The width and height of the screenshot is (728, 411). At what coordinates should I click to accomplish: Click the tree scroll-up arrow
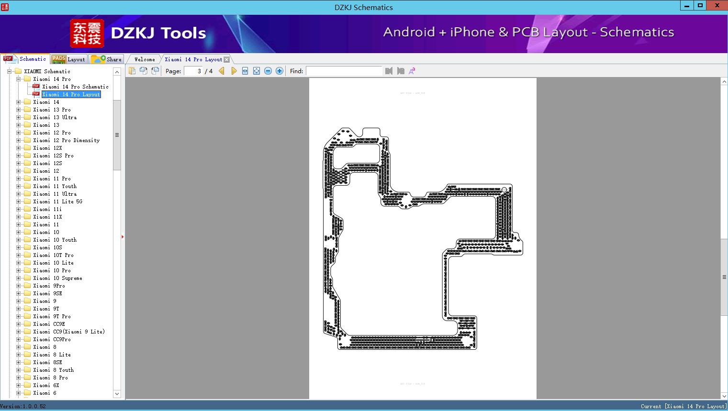pyautogui.click(x=117, y=72)
